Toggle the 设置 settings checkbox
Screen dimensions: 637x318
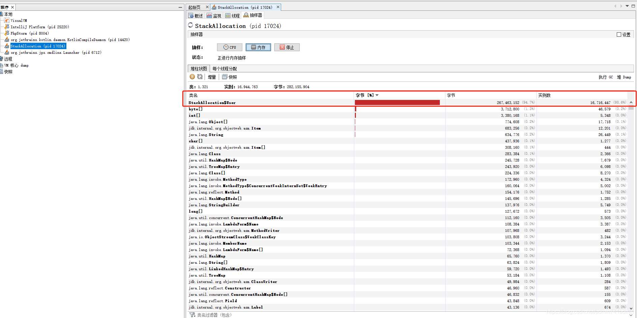click(619, 34)
